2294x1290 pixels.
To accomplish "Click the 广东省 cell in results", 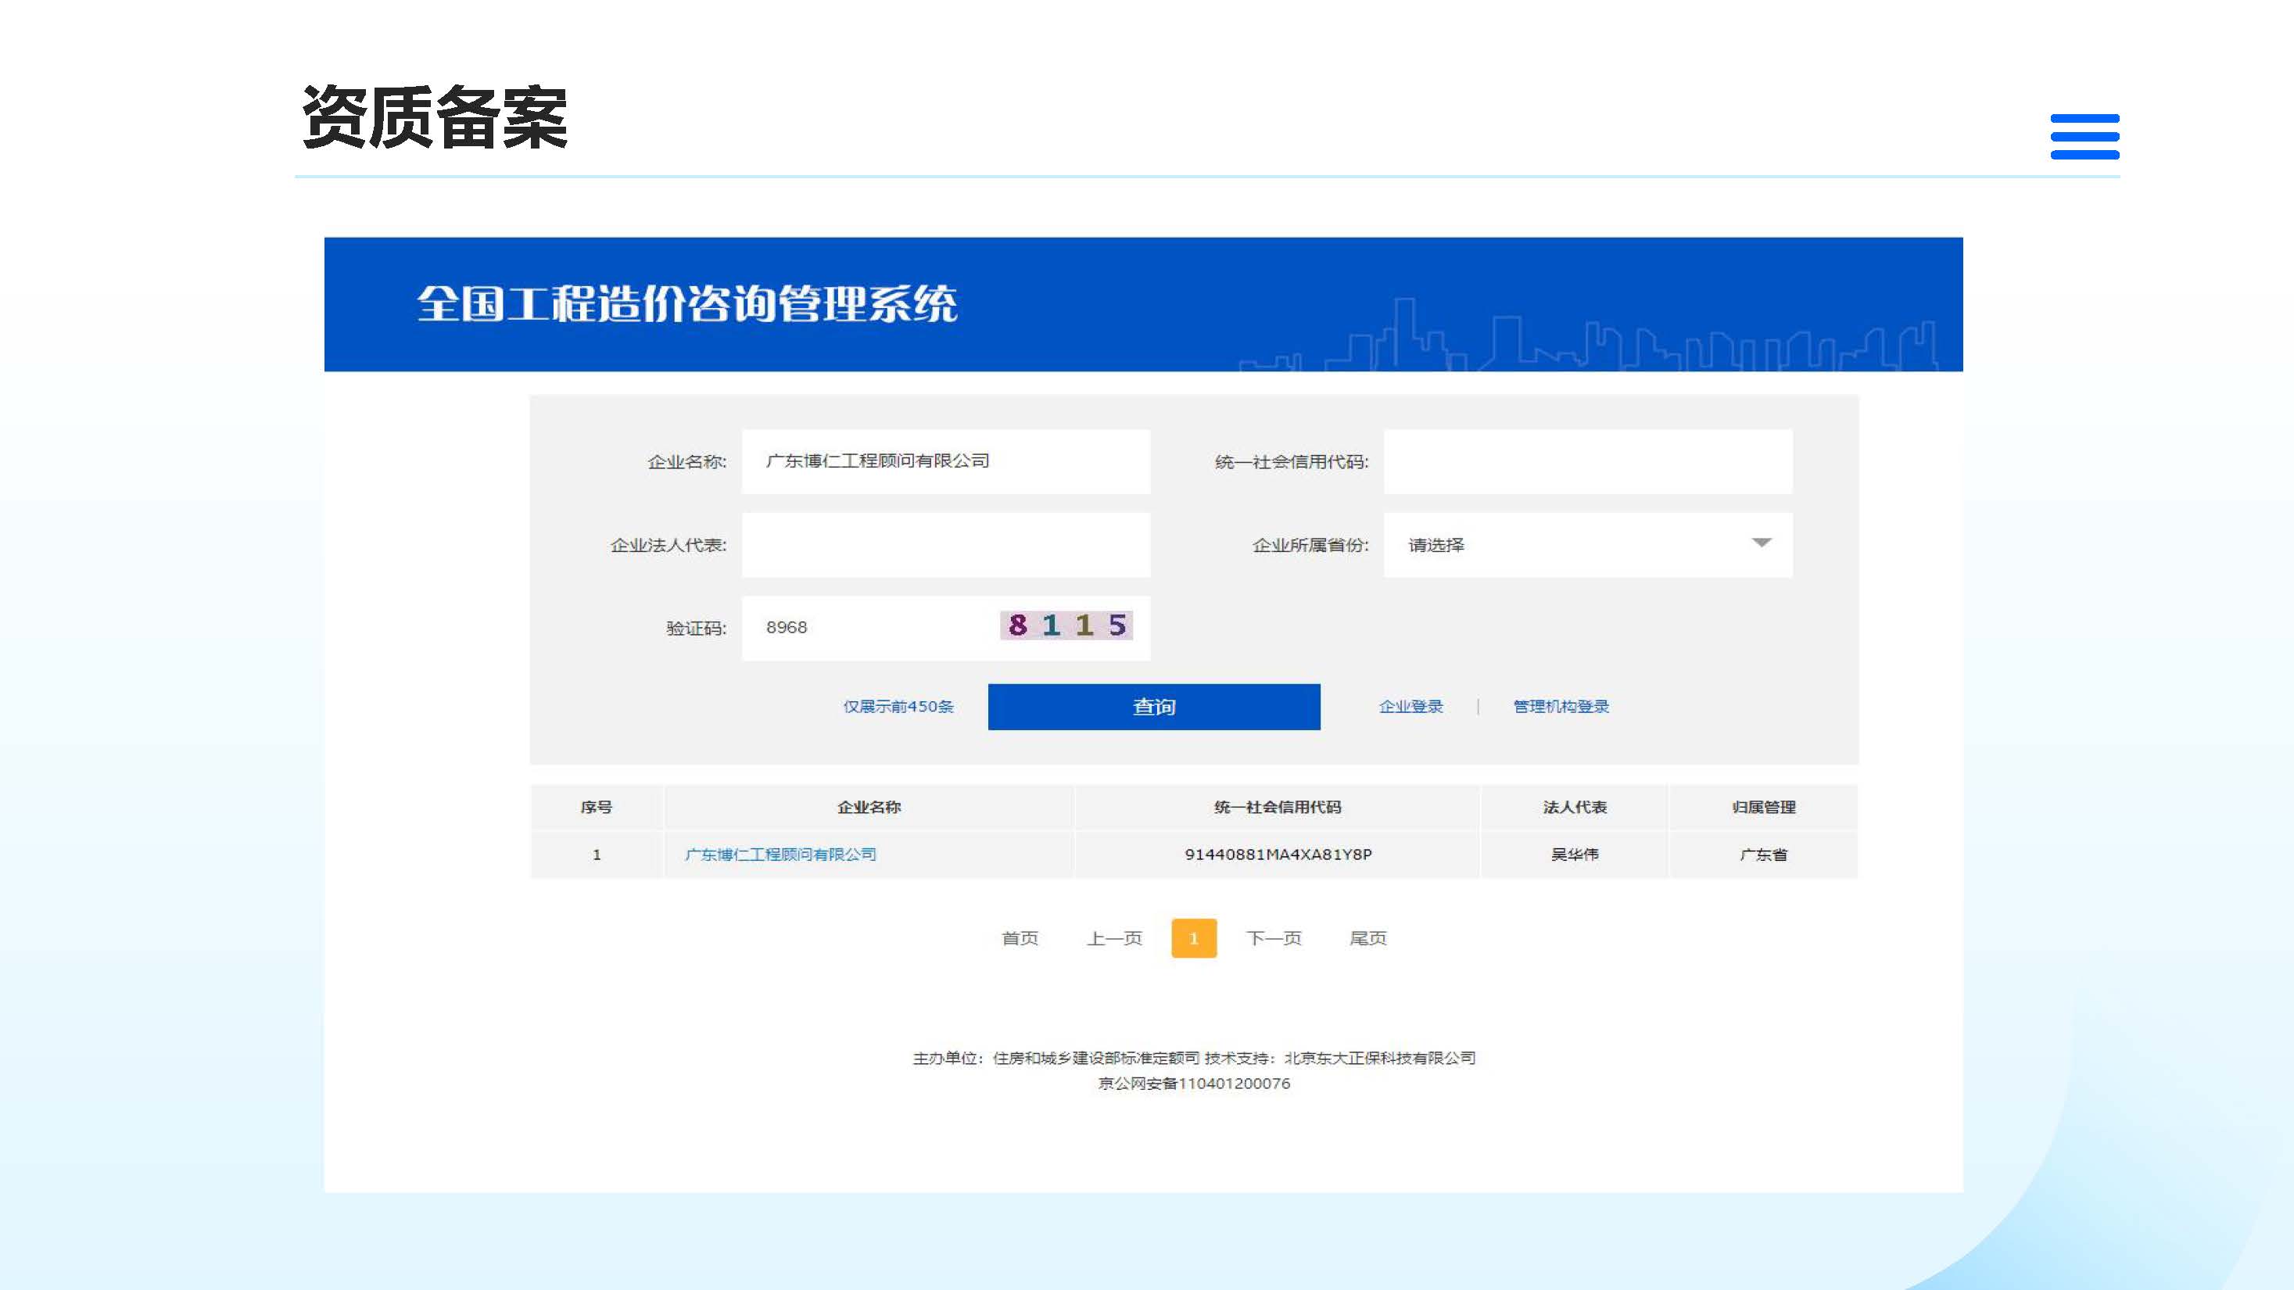I will 1763,855.
